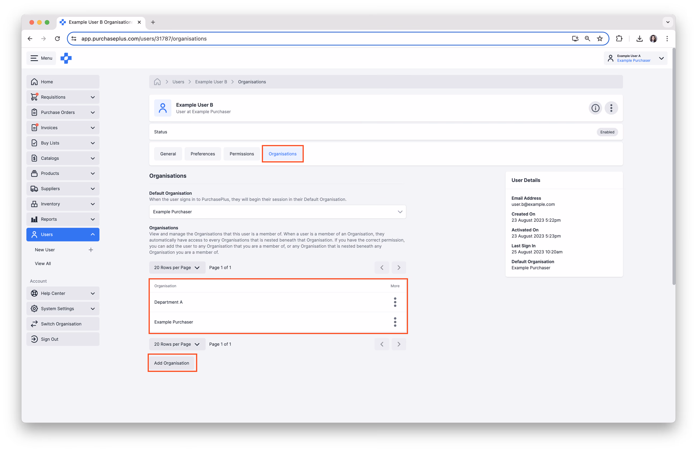Screen dimensions: 697x451
Task: Click the Users breadcrumb link
Action: click(178, 82)
